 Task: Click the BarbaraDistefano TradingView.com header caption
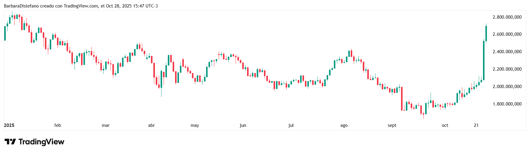(x=81, y=6)
